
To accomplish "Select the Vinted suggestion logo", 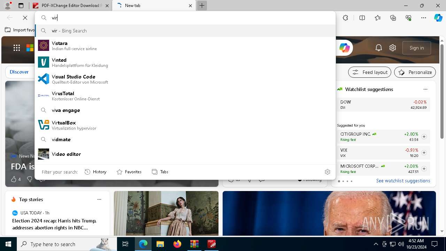I will 44,62.
